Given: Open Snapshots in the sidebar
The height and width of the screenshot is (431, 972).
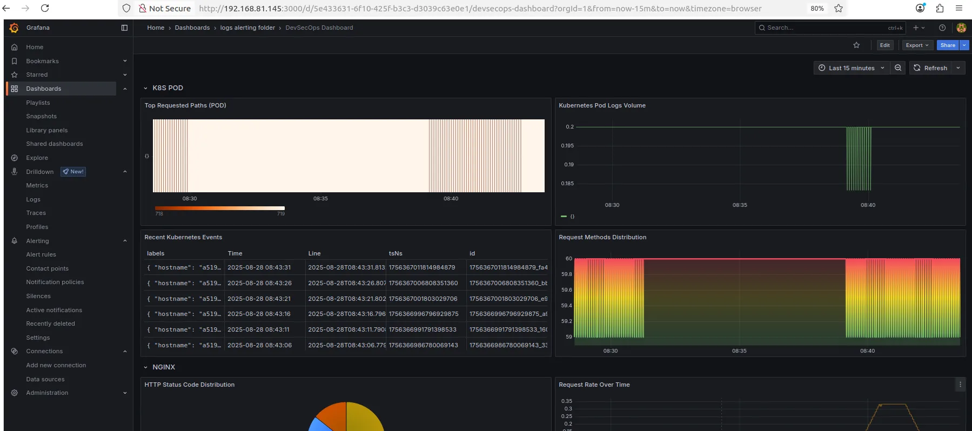Looking at the screenshot, I should click(41, 116).
